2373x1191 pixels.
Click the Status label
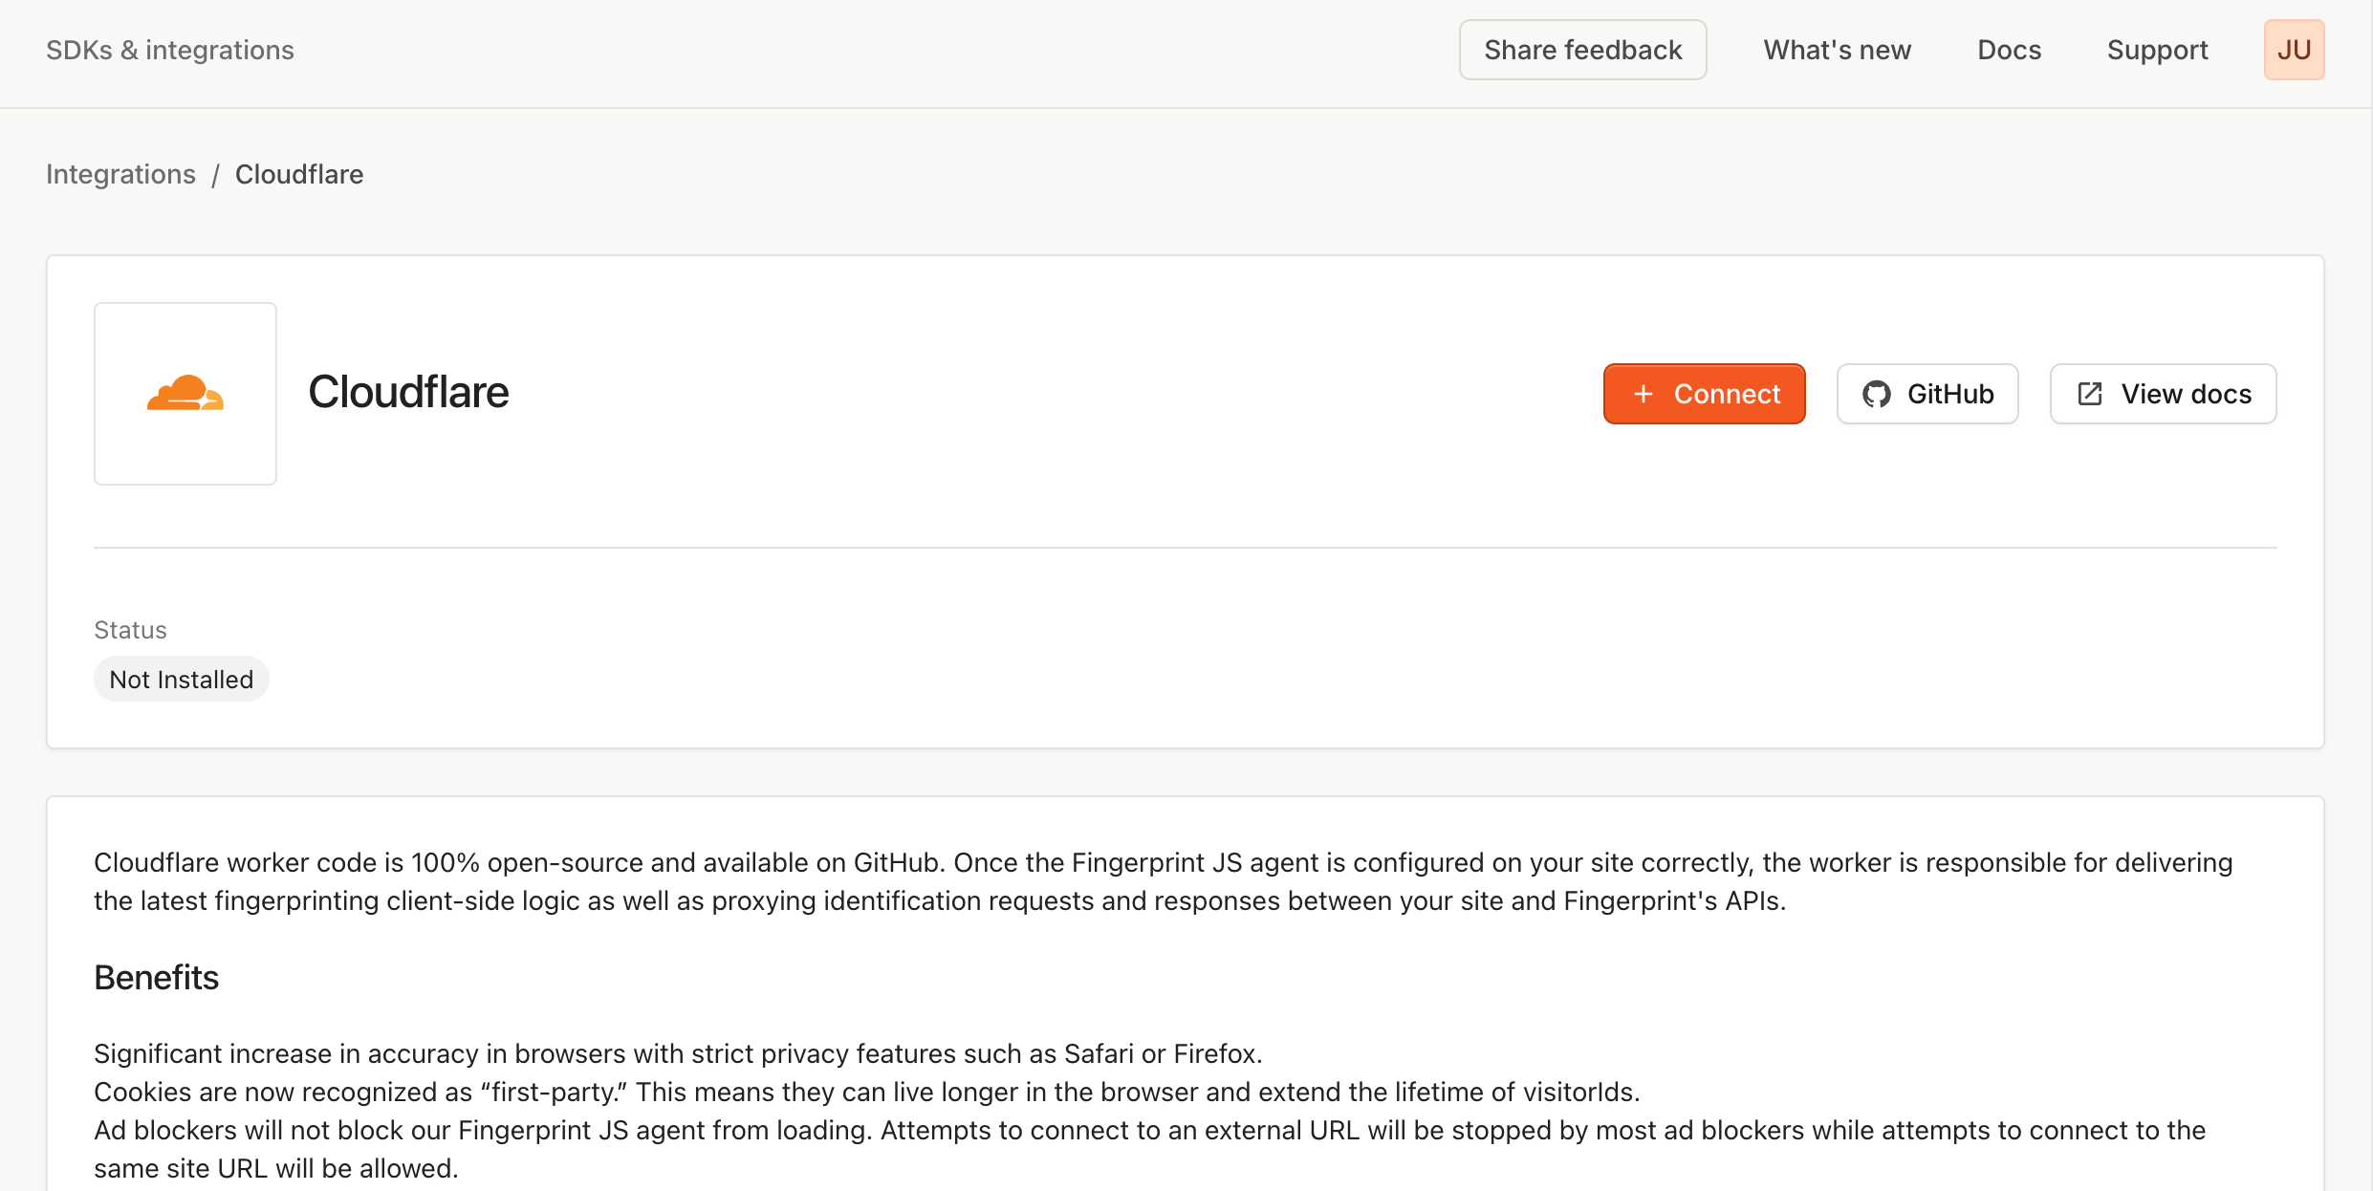click(x=130, y=629)
